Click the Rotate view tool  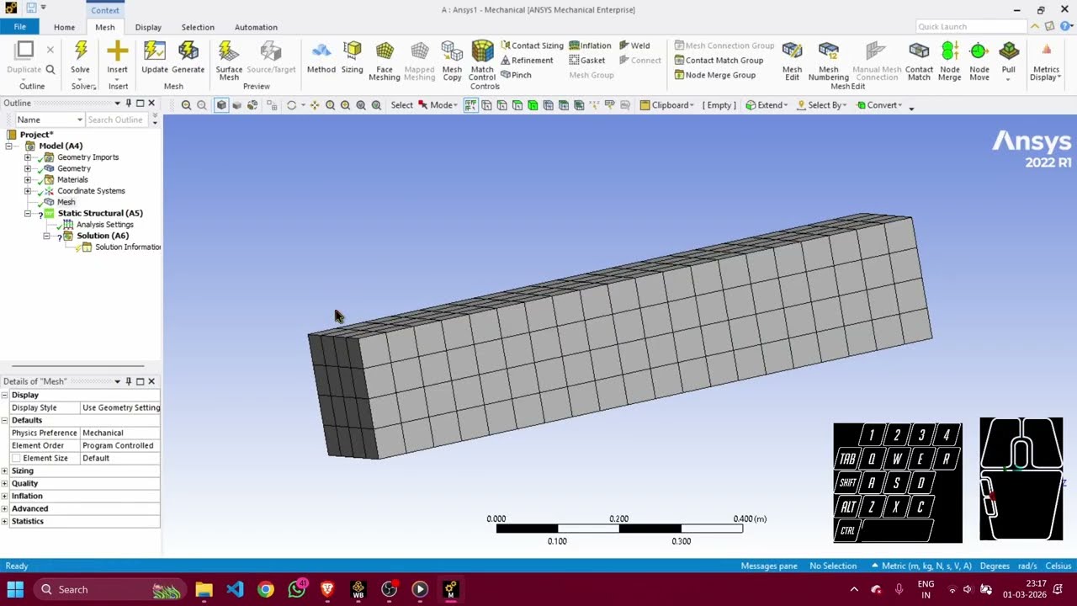[291, 105]
